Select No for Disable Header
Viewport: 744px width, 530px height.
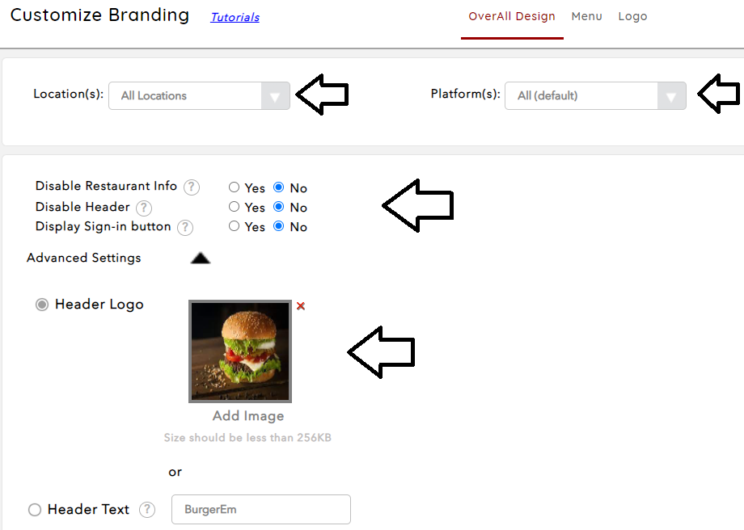(x=278, y=207)
